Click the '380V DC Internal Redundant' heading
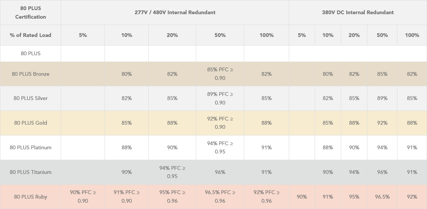 pos(358,12)
